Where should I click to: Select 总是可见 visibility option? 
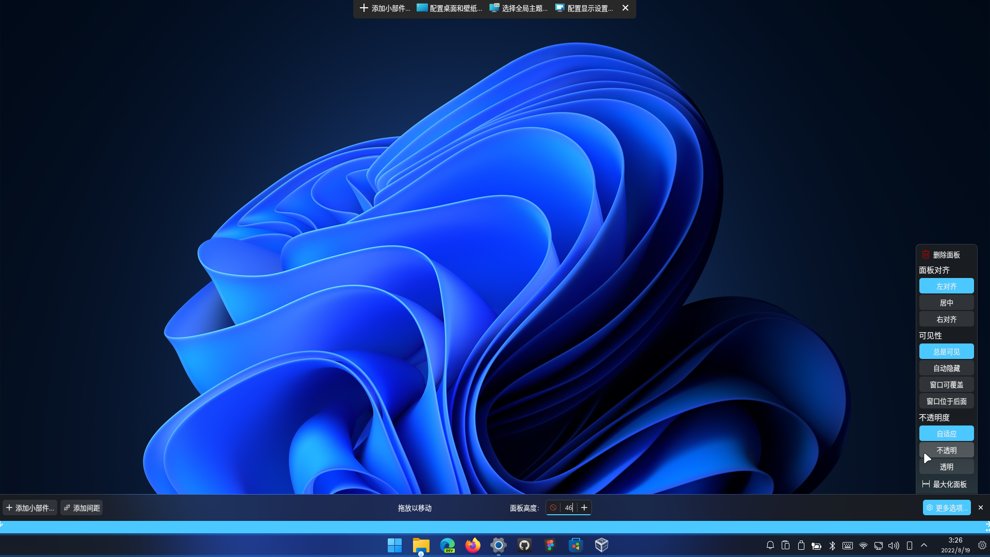[947, 351]
